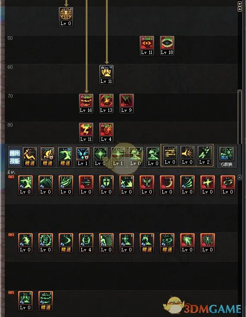Click the top-right scroll up arrow
Image resolution: width=246 pixels, height=317 pixels.
(x=240, y=10)
